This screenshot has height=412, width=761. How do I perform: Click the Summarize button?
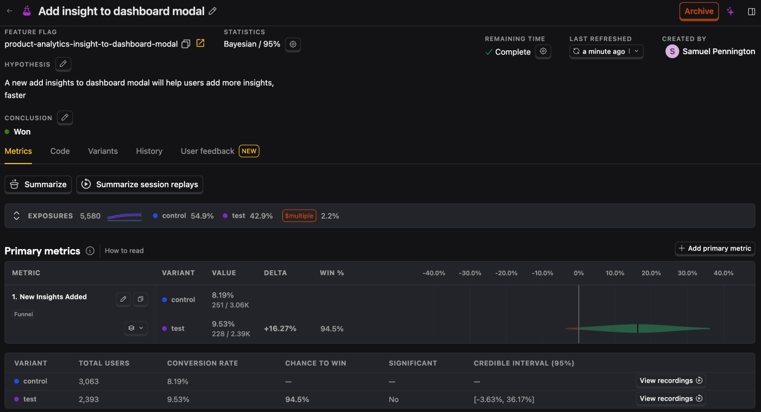(x=39, y=184)
